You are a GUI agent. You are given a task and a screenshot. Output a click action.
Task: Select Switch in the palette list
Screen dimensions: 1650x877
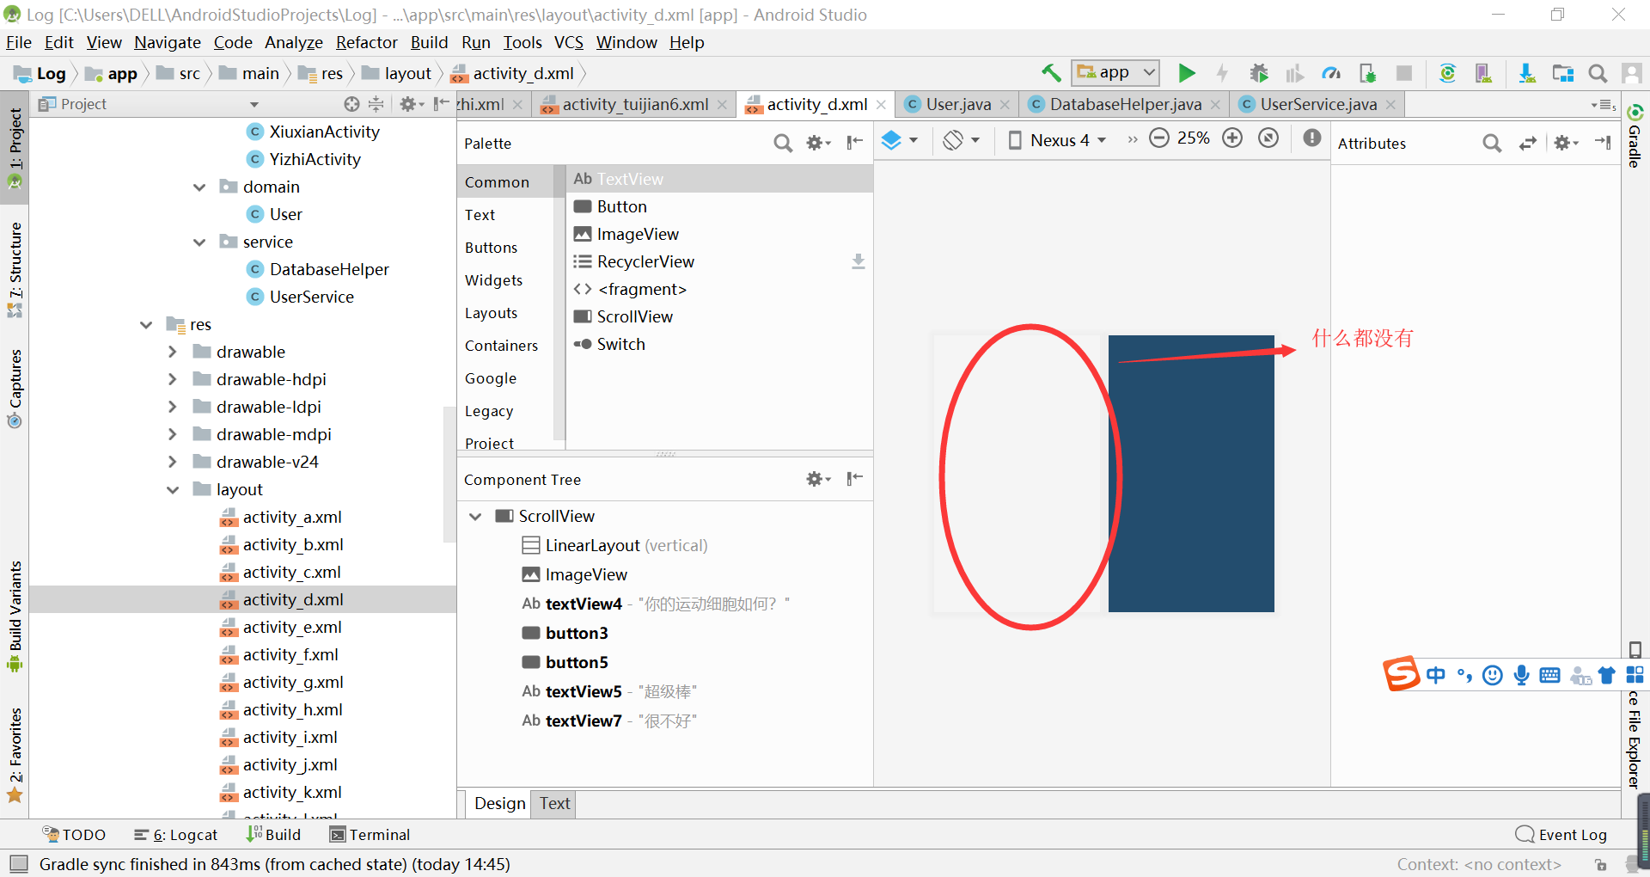719,344
